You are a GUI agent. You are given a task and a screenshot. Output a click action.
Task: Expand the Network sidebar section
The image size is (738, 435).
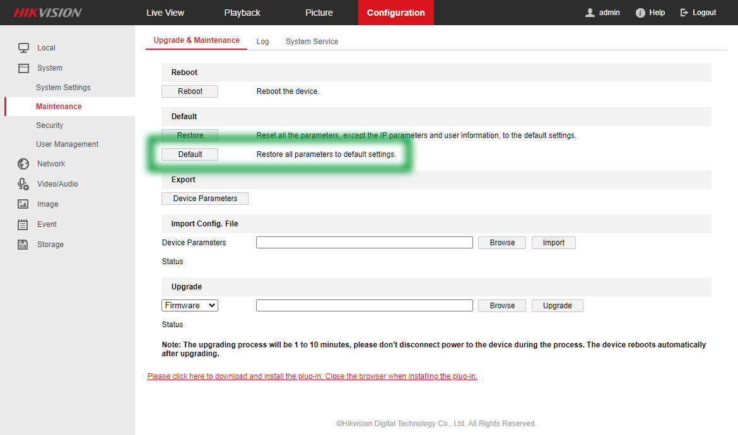[x=51, y=164]
